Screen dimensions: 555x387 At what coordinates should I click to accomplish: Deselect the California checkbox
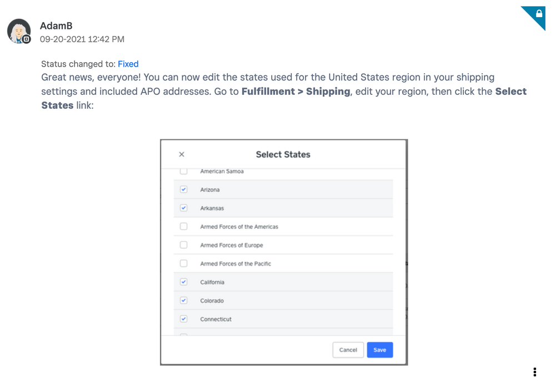(x=184, y=282)
